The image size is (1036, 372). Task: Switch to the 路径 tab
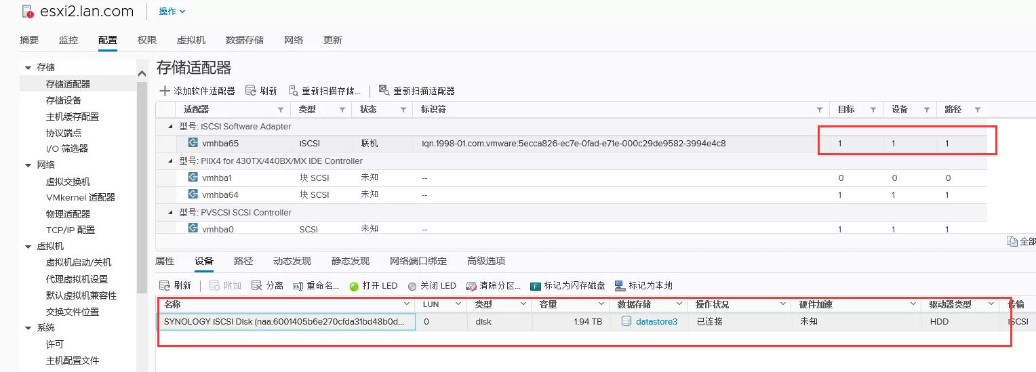pyautogui.click(x=243, y=261)
